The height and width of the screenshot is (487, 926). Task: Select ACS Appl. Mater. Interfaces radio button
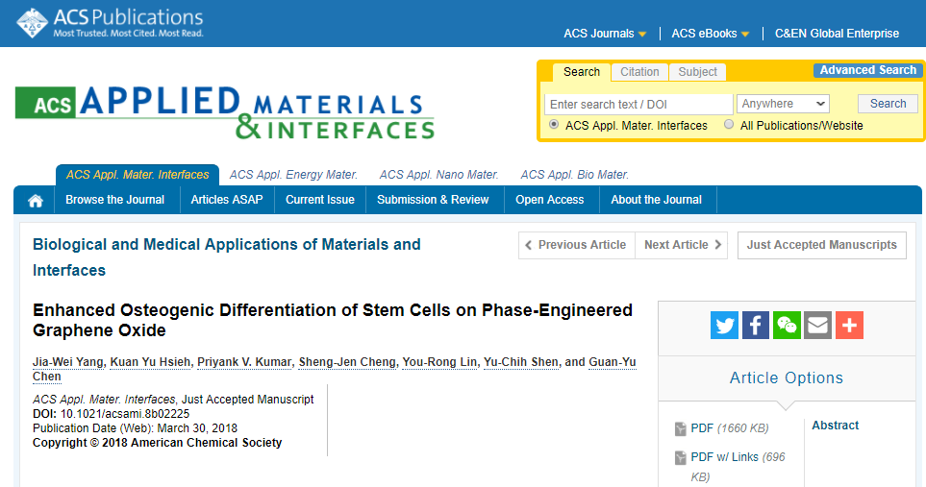(553, 125)
